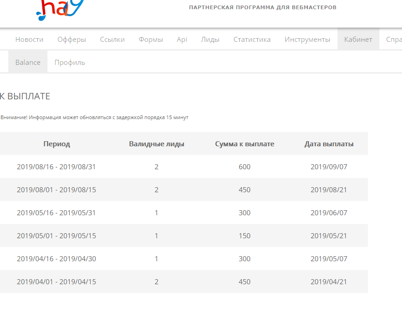This screenshot has width=402, height=310.
Task: Click the Валидные лиды column header
Action: (157, 144)
